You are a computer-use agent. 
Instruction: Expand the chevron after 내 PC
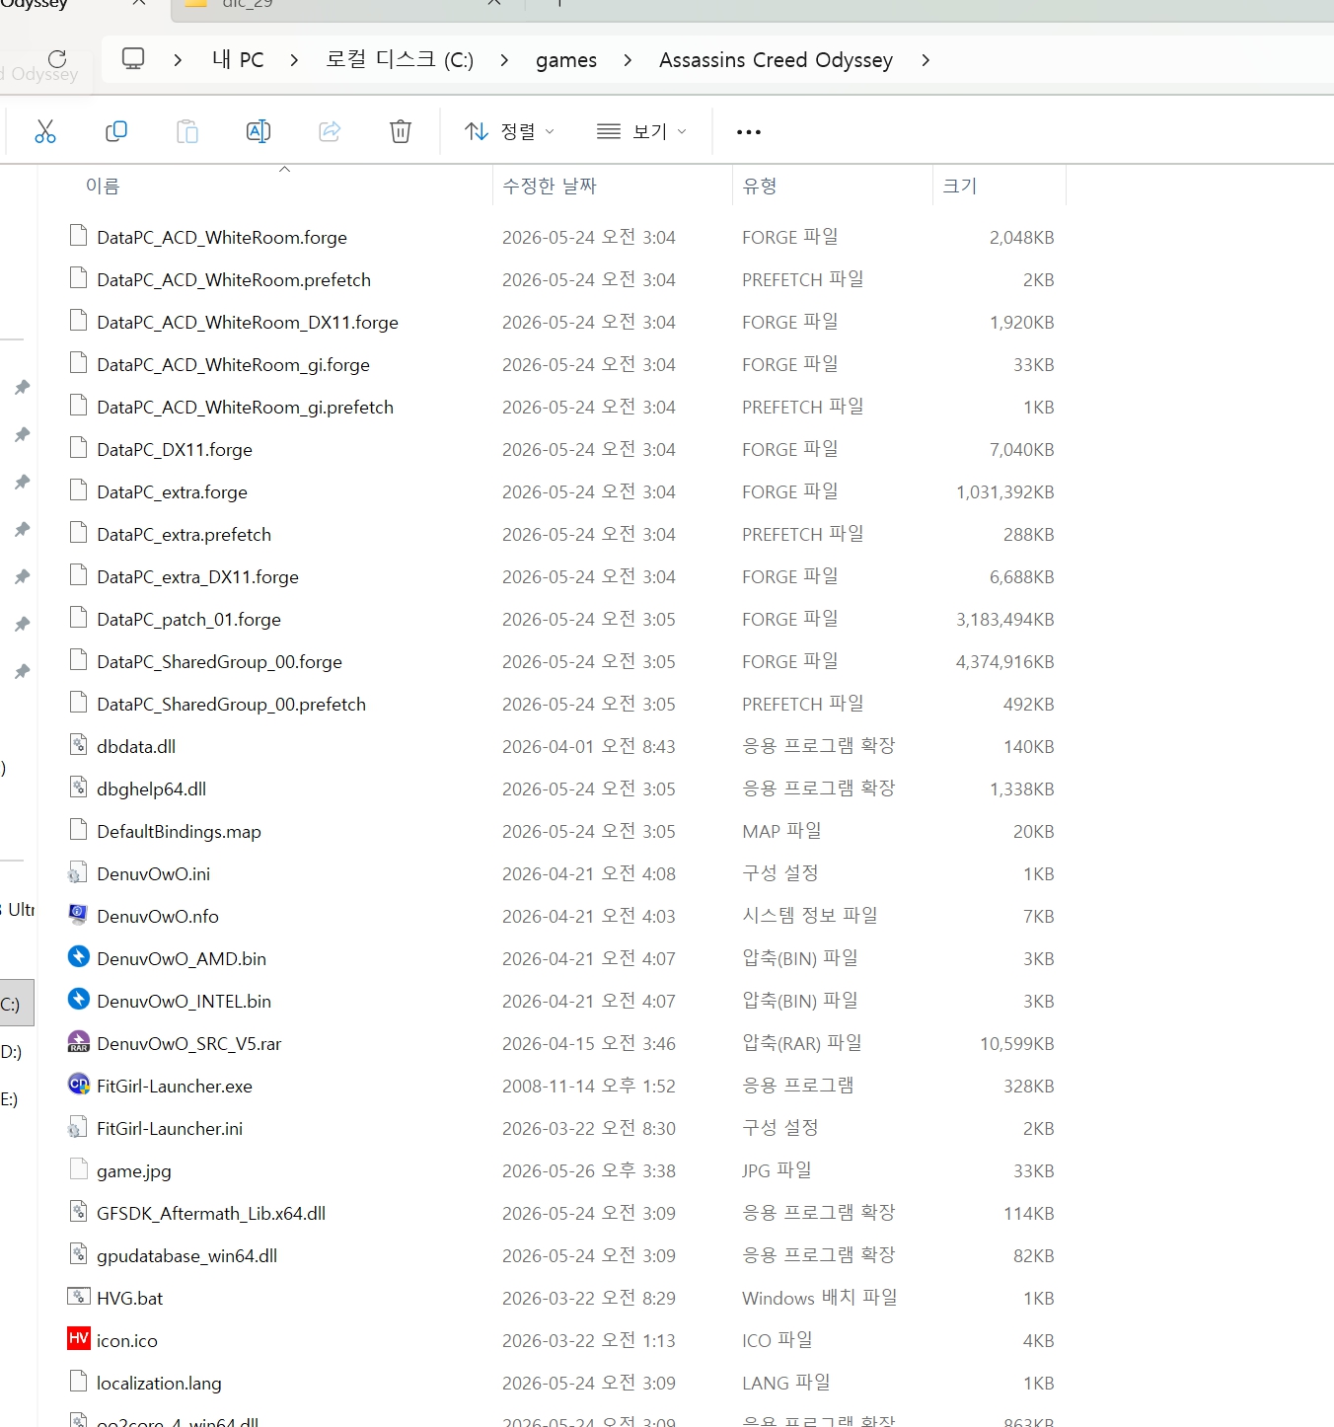(294, 60)
